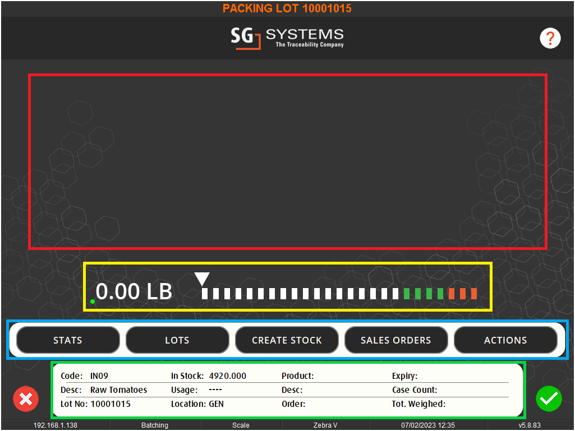Viewport: 575px width, 431px height.
Task: Open the ACTIONS menu
Action: tap(505, 340)
